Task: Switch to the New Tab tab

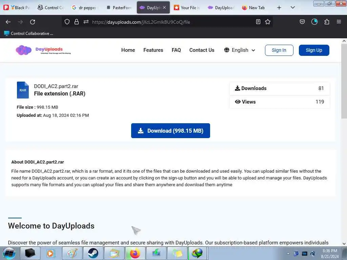Action: [253, 7]
